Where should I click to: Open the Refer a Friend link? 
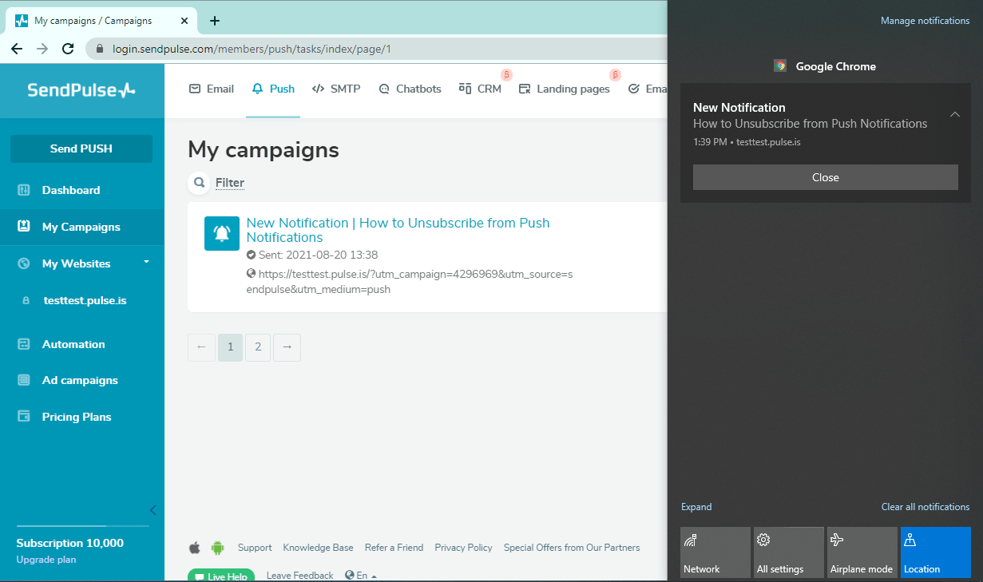394,548
